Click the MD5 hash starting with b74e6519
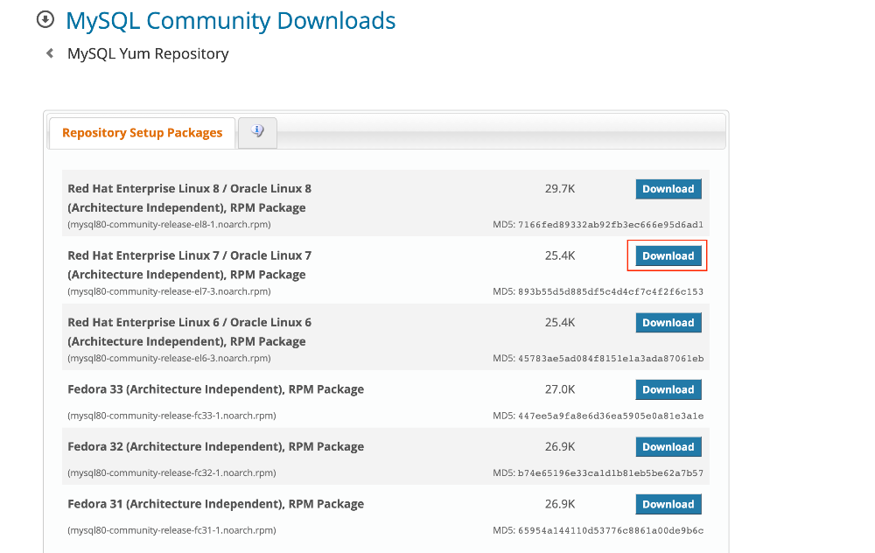The height and width of the screenshot is (553, 875). pos(611,473)
